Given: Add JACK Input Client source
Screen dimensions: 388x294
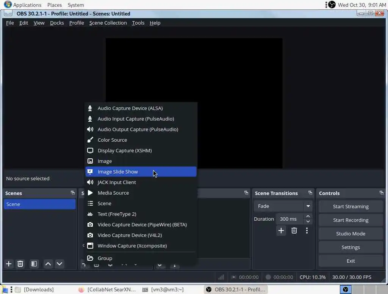Looking at the screenshot, I should 141,182.
